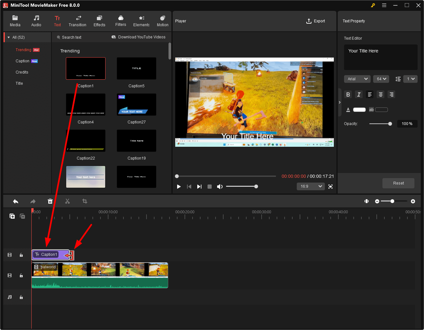Click the Split scissors icon
The height and width of the screenshot is (330, 424).
pos(67,201)
